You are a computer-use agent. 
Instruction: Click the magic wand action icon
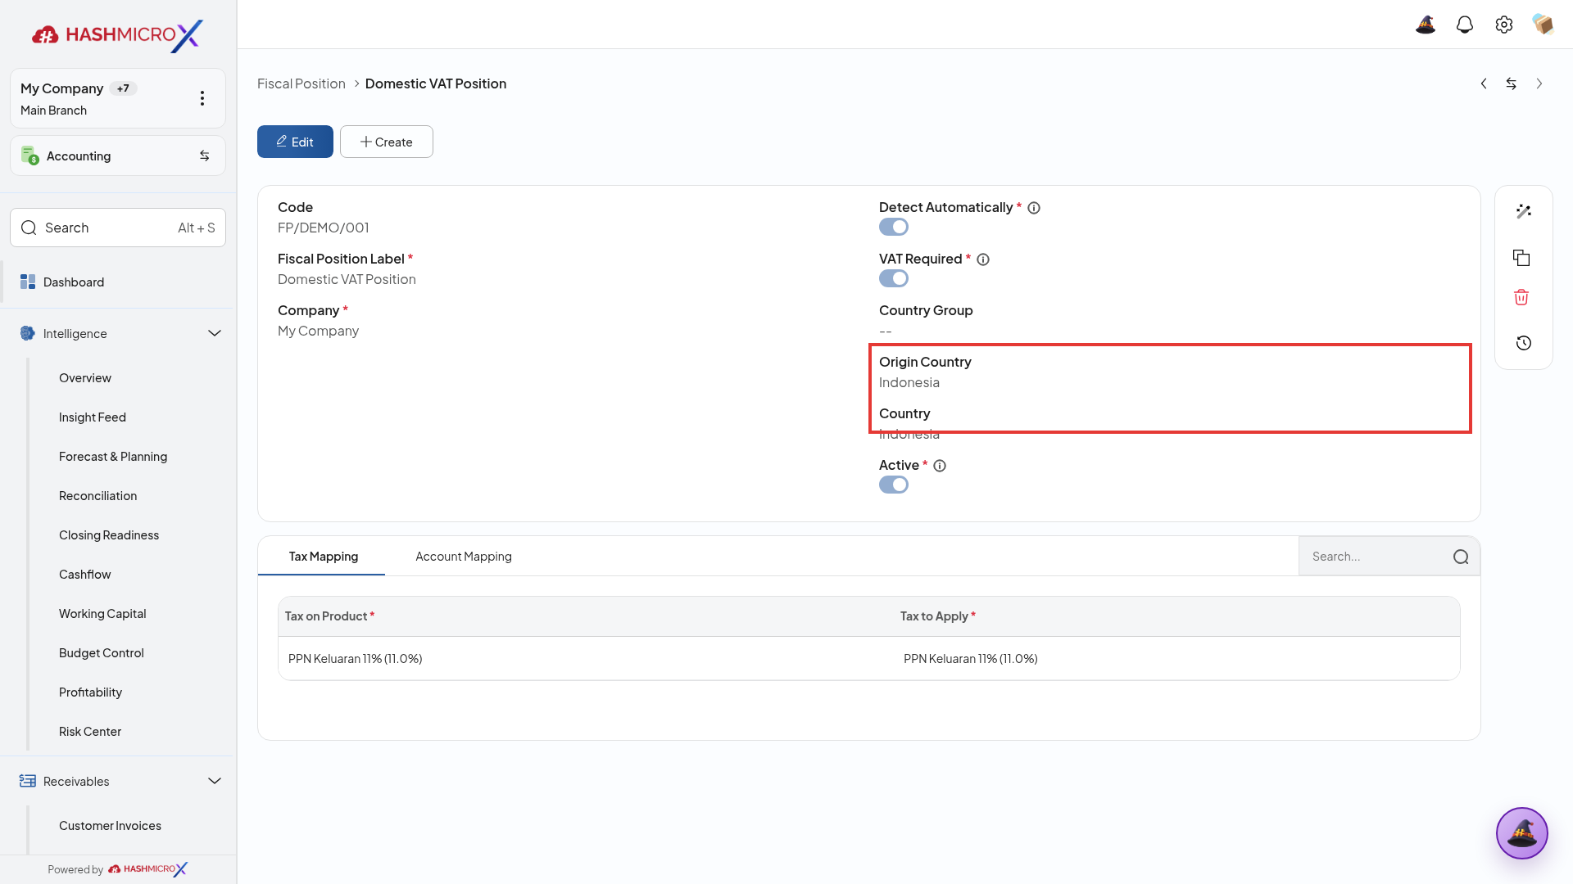(1523, 211)
